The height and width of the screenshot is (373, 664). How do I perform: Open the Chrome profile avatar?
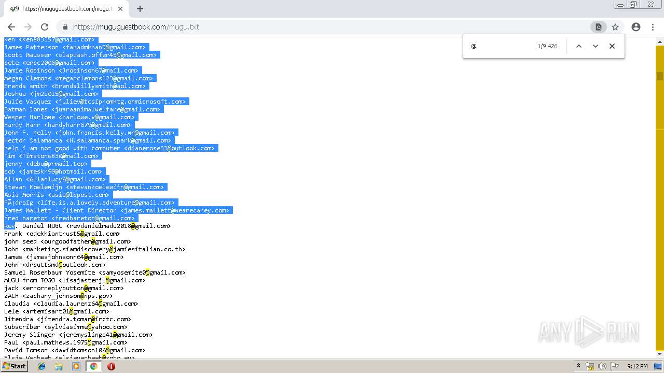coord(636,27)
